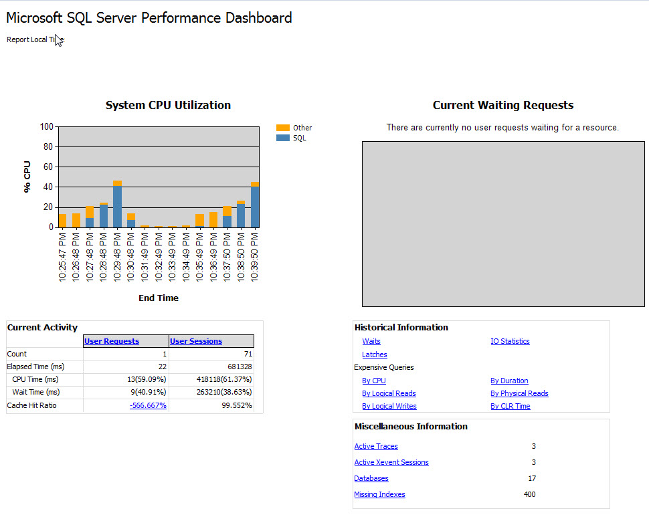Screen dimensions: 649x517
Task: Open expensive queries By Logical Writes
Action: point(389,406)
